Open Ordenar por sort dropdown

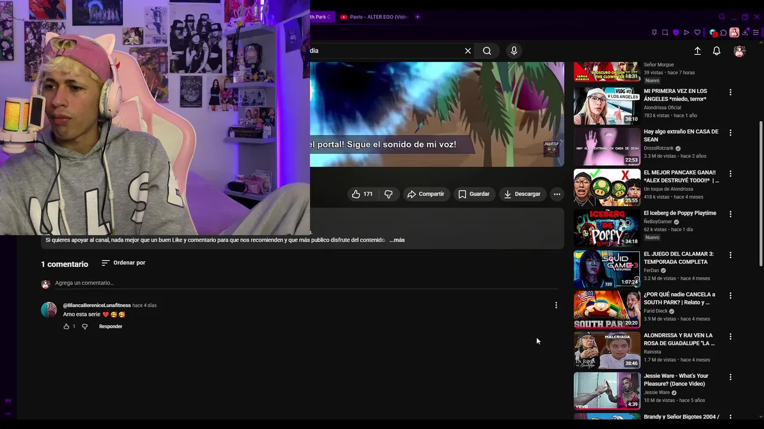click(124, 263)
